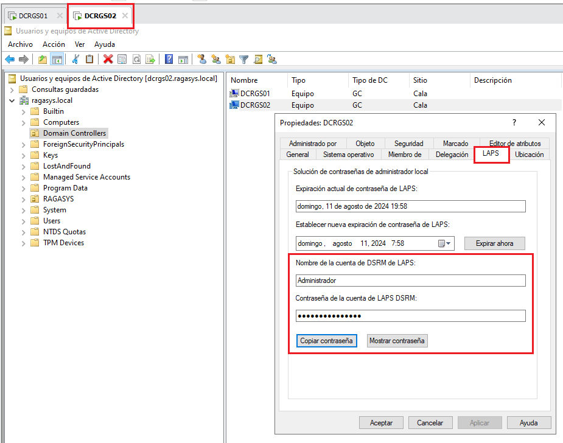The height and width of the screenshot is (443, 563).
Task: Click the Mostrar contraseña button
Action: (397, 340)
